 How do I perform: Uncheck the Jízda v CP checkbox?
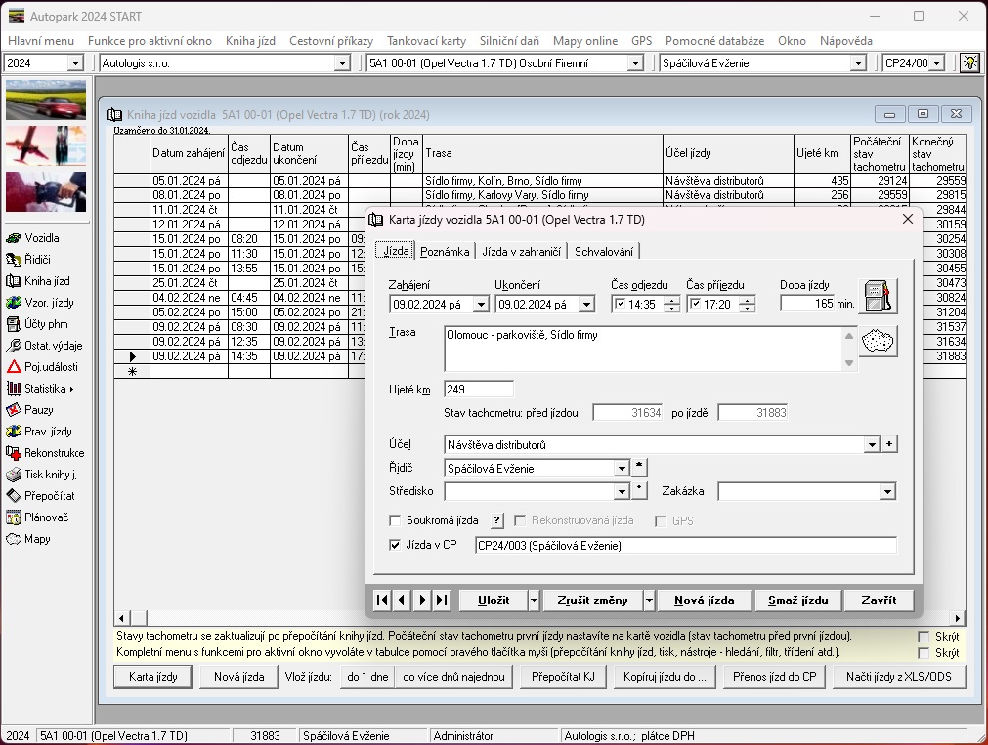[395, 545]
